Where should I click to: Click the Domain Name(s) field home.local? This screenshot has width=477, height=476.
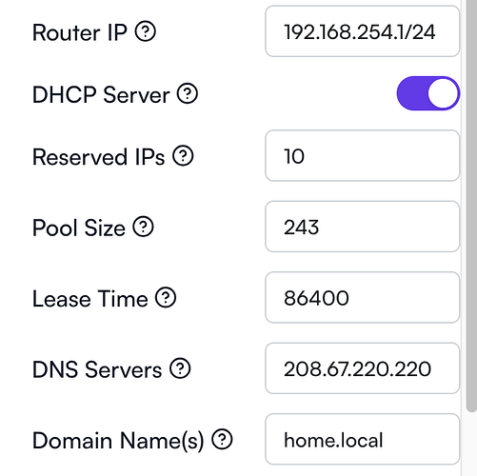[x=362, y=440]
